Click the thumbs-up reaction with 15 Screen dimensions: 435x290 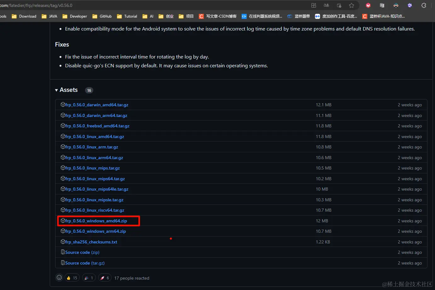(72, 278)
